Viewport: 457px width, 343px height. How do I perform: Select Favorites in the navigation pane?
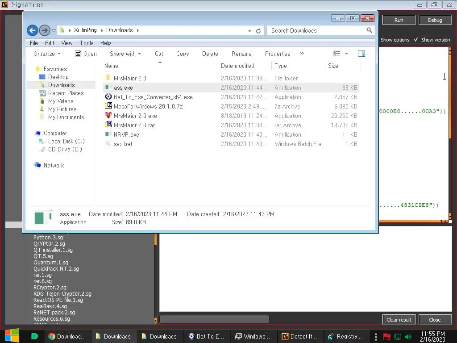point(55,69)
